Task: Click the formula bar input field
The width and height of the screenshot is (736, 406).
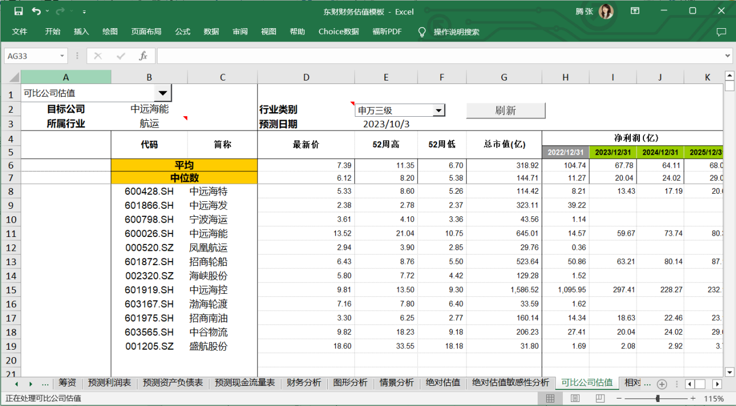Action: click(437, 56)
